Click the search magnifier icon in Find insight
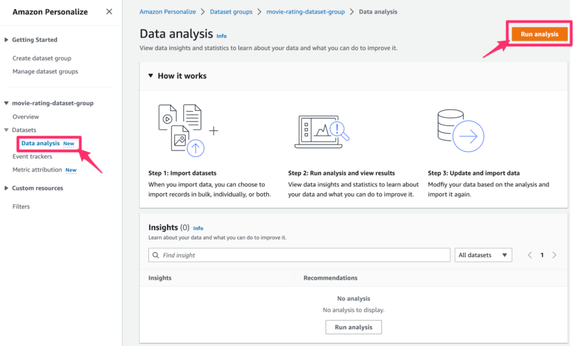Viewport: 581px width, 346px height. click(x=156, y=255)
